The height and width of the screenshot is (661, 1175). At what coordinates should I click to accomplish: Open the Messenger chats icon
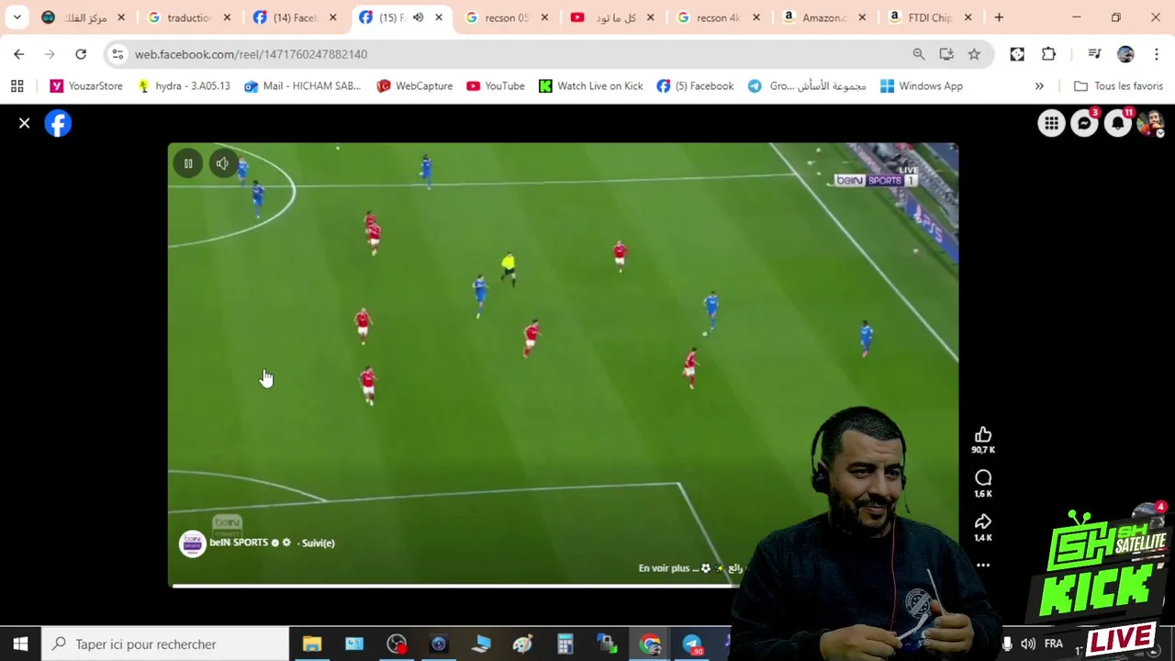(x=1084, y=123)
